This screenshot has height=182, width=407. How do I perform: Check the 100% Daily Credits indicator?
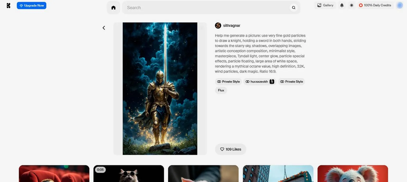click(375, 5)
